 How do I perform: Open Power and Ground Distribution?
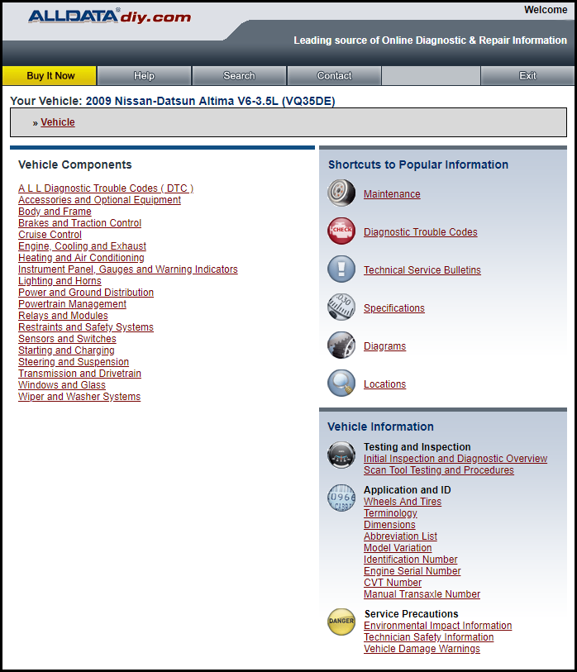coord(86,293)
